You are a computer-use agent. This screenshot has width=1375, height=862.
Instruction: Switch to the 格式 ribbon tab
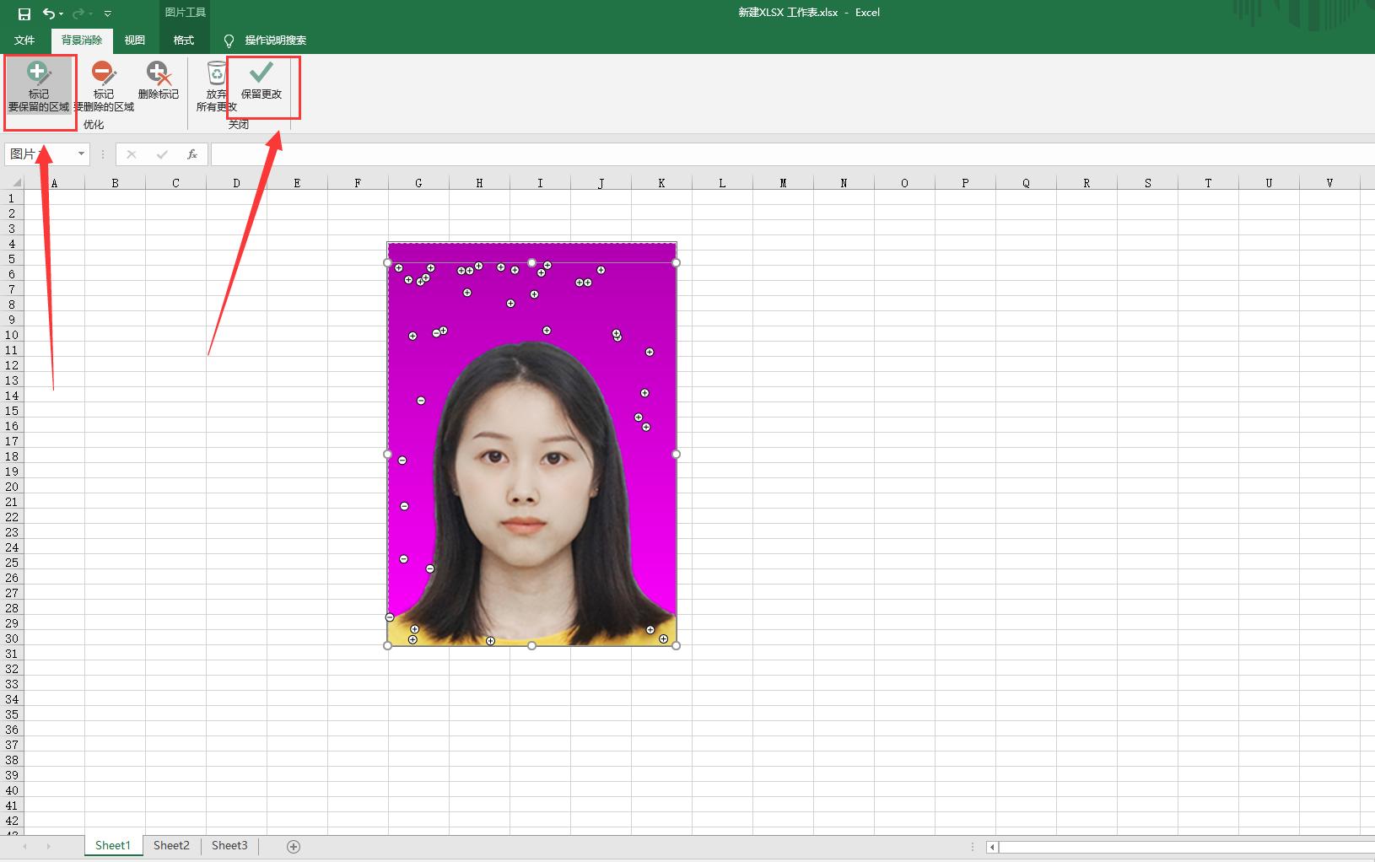point(183,40)
